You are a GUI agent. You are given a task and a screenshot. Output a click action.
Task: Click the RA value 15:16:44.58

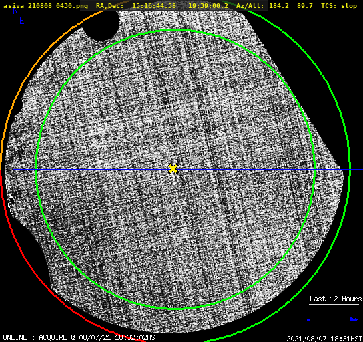(x=154, y=6)
